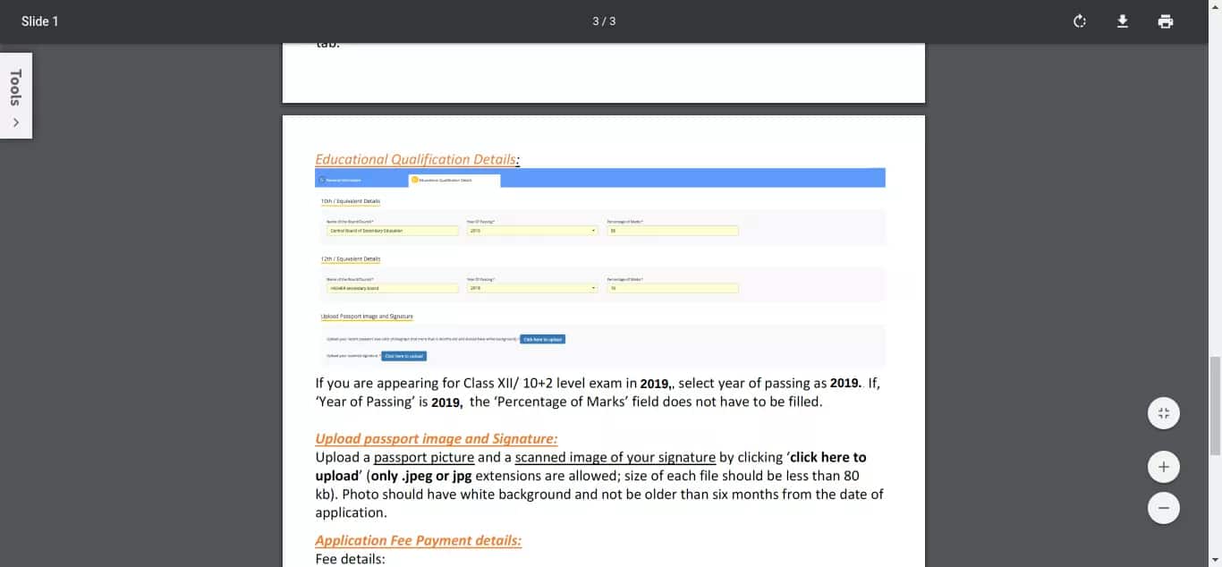Zoom in on the PDF
The height and width of the screenshot is (567, 1222).
(x=1163, y=466)
